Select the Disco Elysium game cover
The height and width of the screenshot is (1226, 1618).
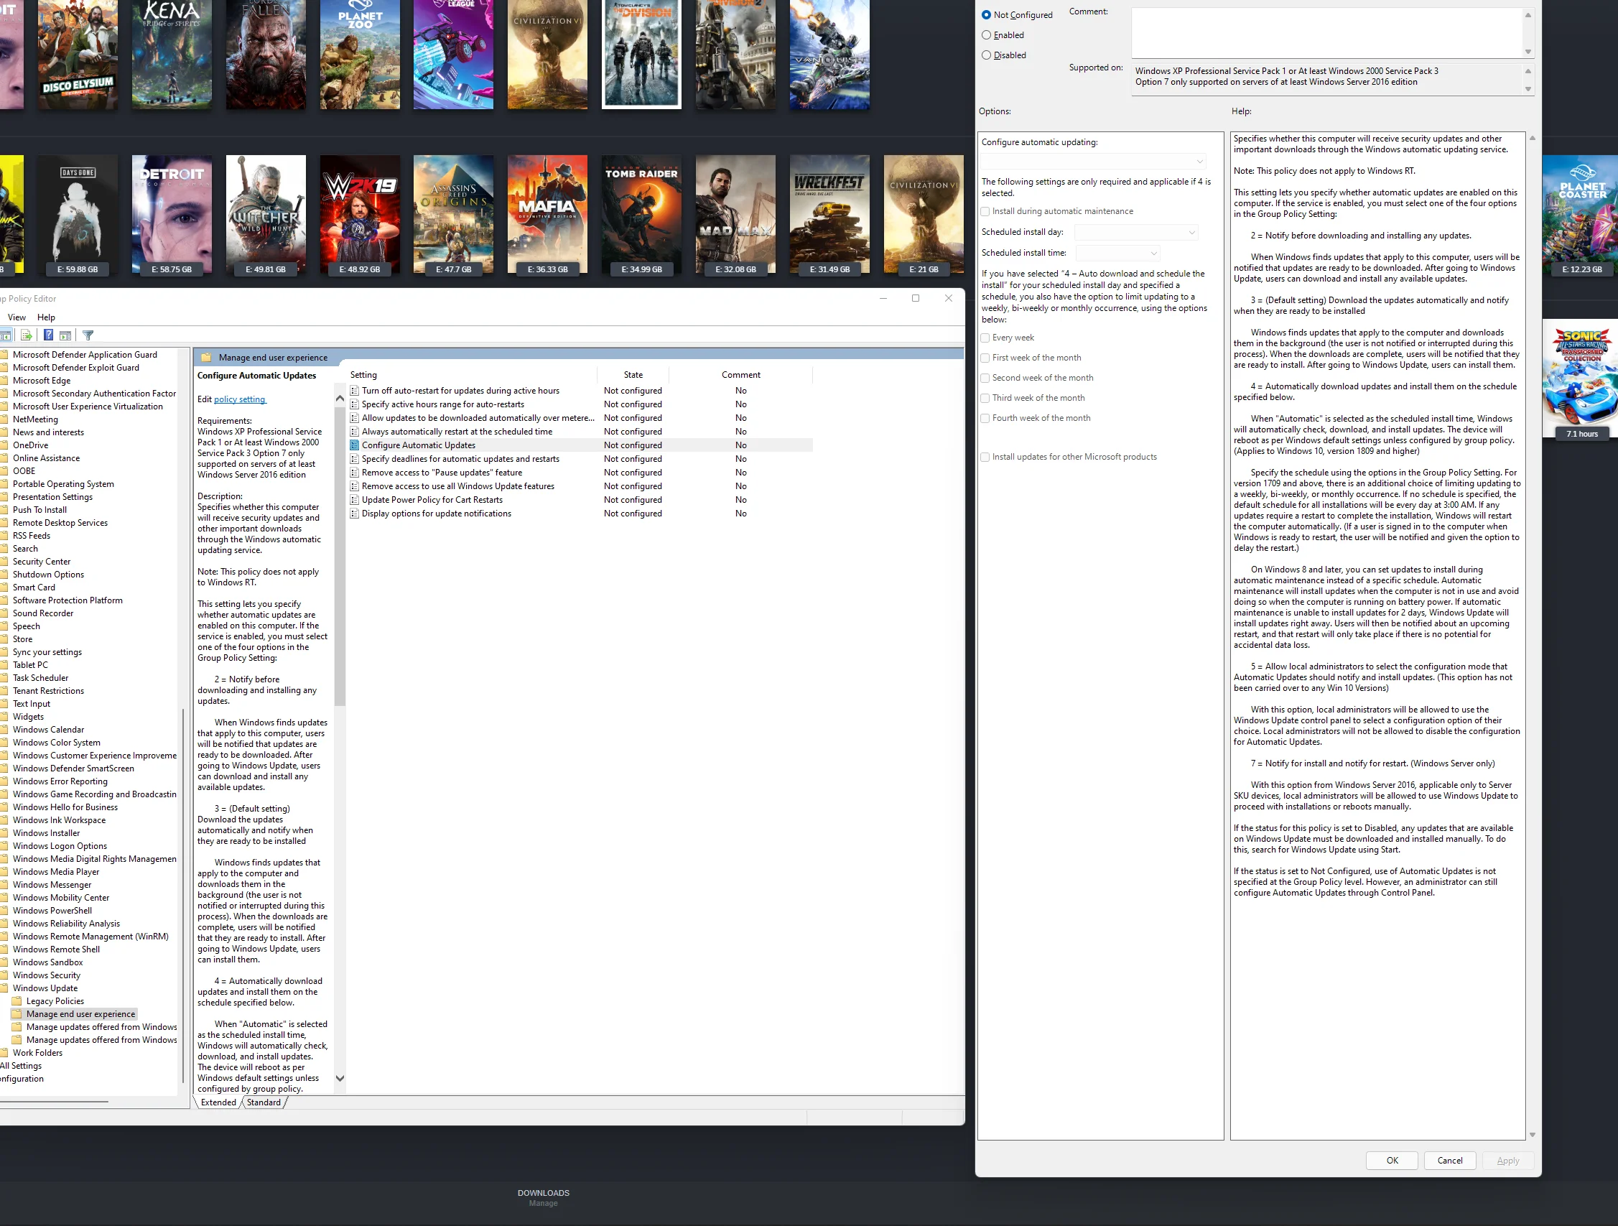click(x=78, y=55)
